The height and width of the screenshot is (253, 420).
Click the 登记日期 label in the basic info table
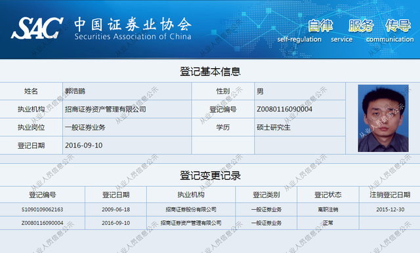tap(31, 146)
